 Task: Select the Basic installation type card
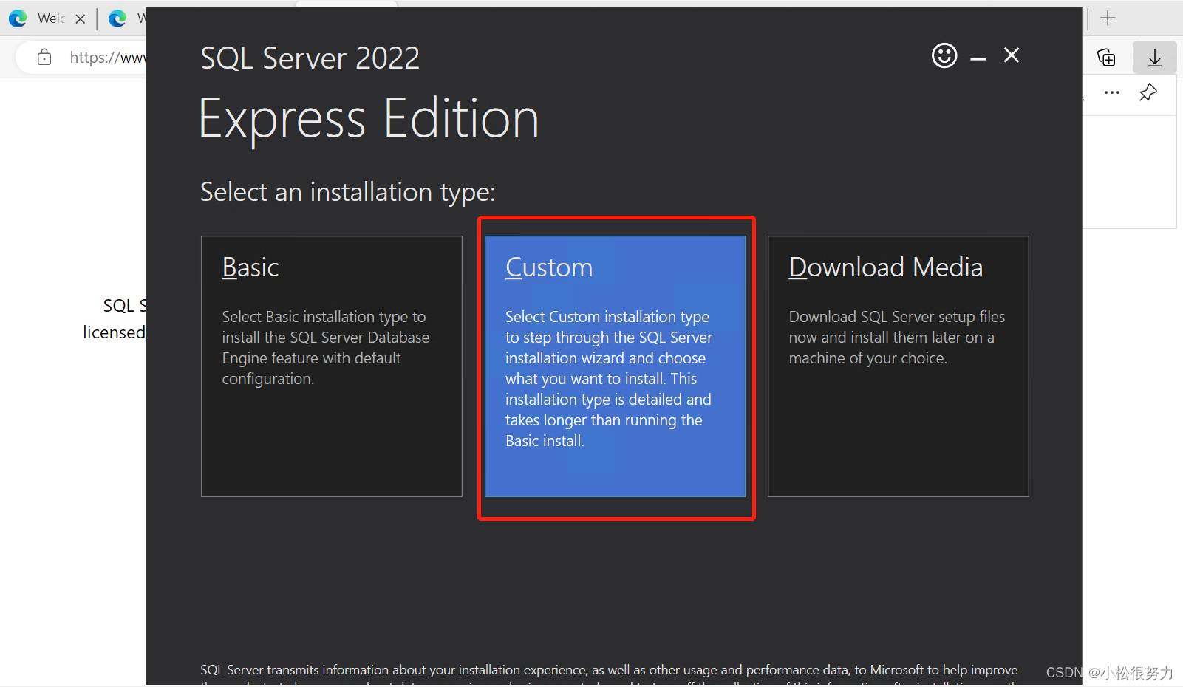(x=332, y=366)
